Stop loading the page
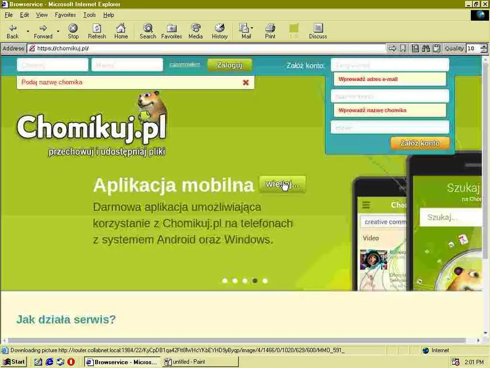The height and width of the screenshot is (368, 490). coord(73,31)
